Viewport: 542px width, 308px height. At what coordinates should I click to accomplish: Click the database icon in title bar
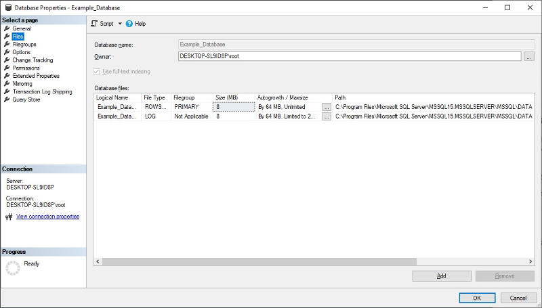(x=8, y=7)
